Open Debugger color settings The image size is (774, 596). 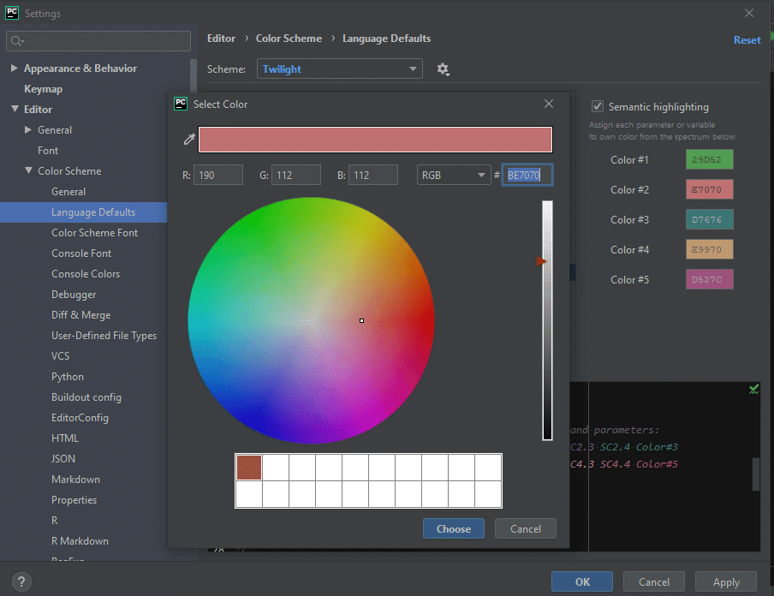74,295
